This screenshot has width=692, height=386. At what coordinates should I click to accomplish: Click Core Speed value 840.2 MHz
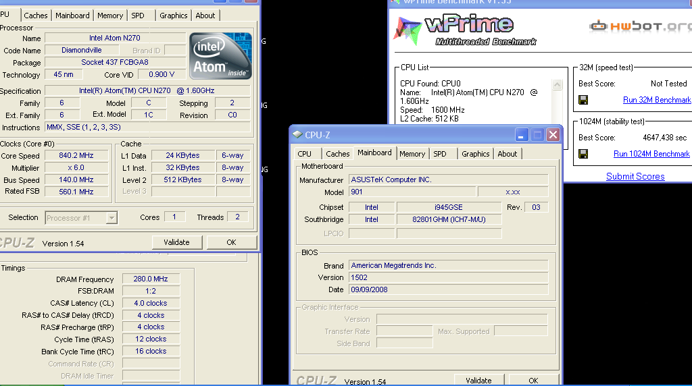click(x=76, y=155)
